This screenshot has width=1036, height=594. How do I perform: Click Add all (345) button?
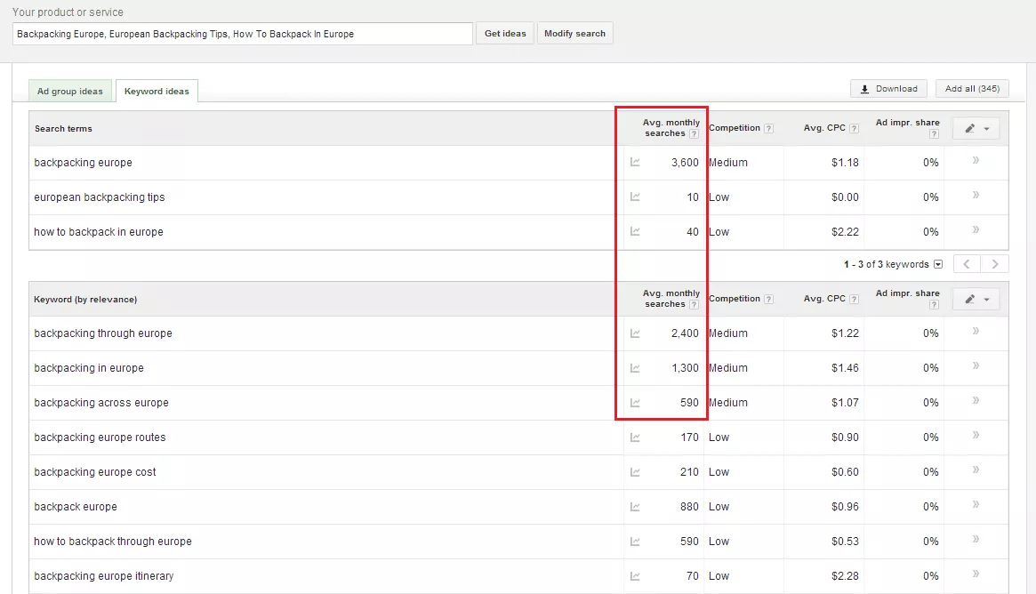(x=971, y=89)
